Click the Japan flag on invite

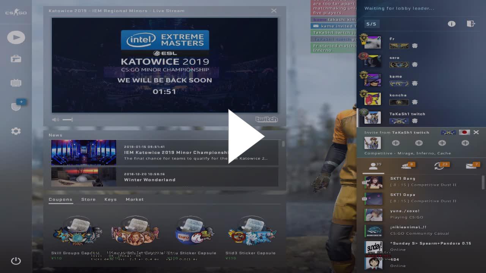pyautogui.click(x=464, y=132)
